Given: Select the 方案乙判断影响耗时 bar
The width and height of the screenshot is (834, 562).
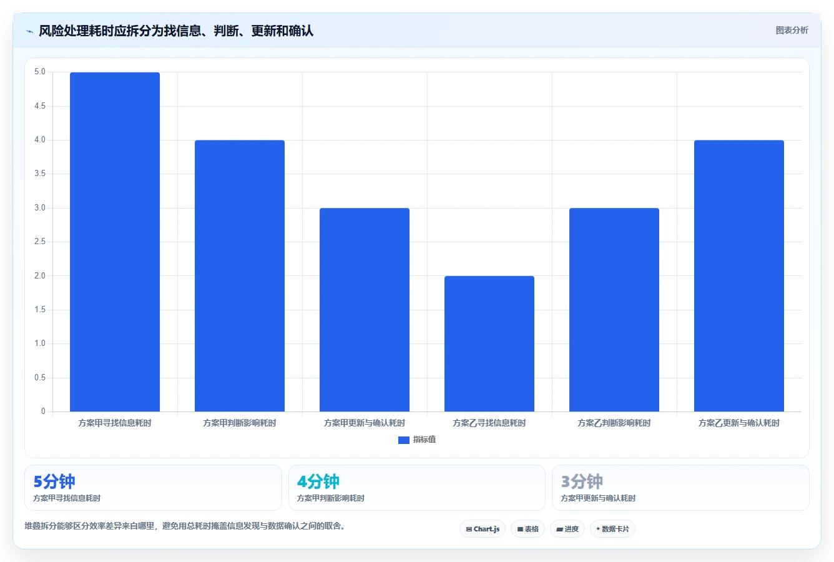Looking at the screenshot, I should point(614,310).
